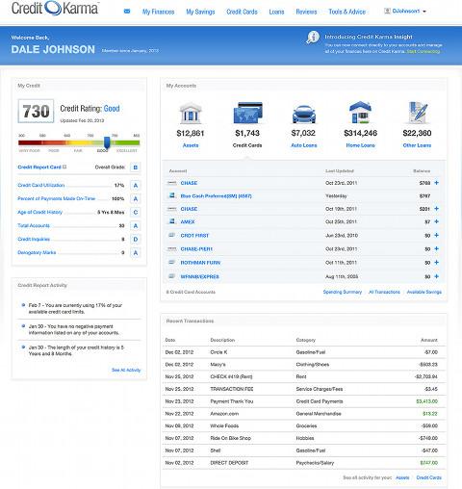Open the Total Accounts link

tap(34, 225)
